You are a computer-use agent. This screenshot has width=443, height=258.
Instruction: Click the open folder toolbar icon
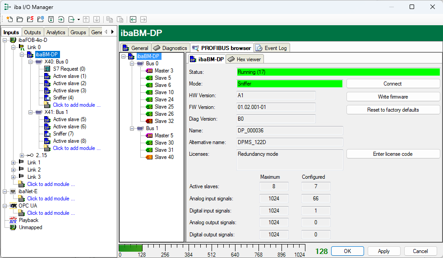(19, 19)
